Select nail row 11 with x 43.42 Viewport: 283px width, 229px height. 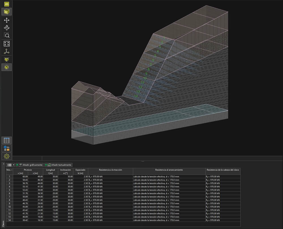click(x=123, y=210)
